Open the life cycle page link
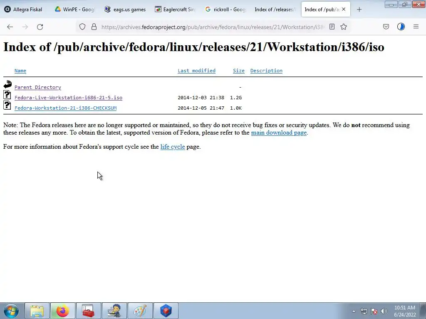This screenshot has height=319, width=426. coord(173,147)
